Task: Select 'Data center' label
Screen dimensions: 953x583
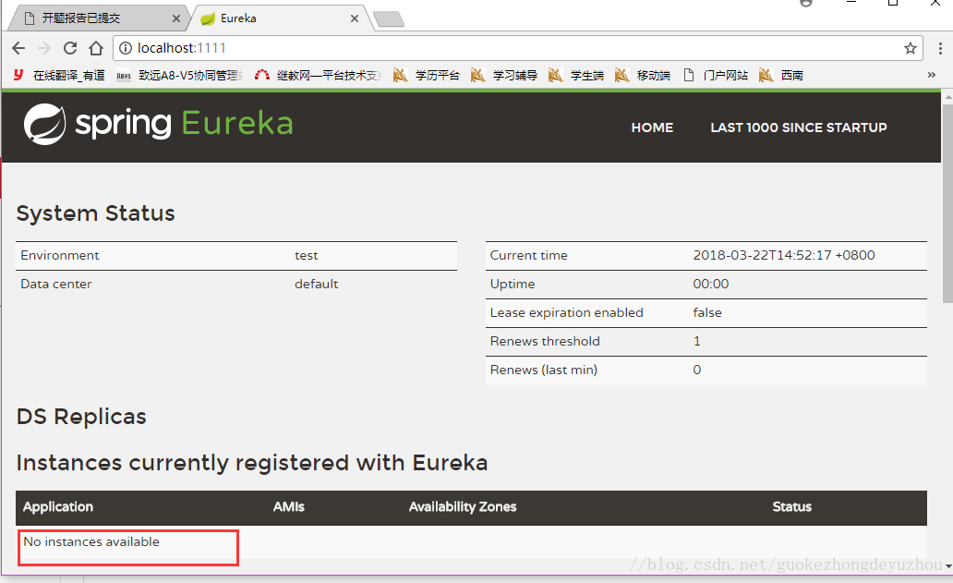Action: 56,284
